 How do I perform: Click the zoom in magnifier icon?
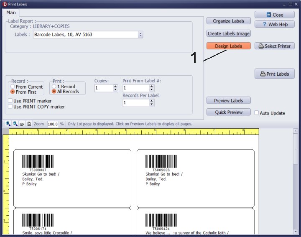(8, 124)
